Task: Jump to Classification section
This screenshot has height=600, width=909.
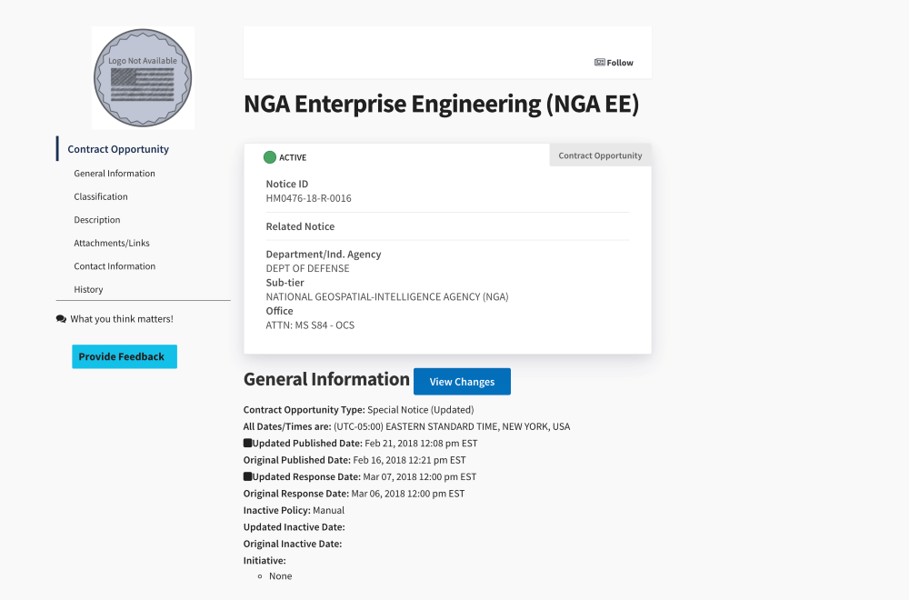Action: (101, 196)
